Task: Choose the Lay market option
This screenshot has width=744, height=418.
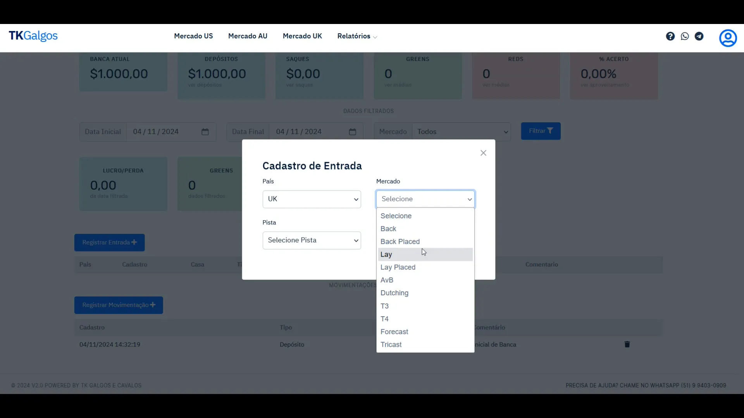Action: point(425,254)
